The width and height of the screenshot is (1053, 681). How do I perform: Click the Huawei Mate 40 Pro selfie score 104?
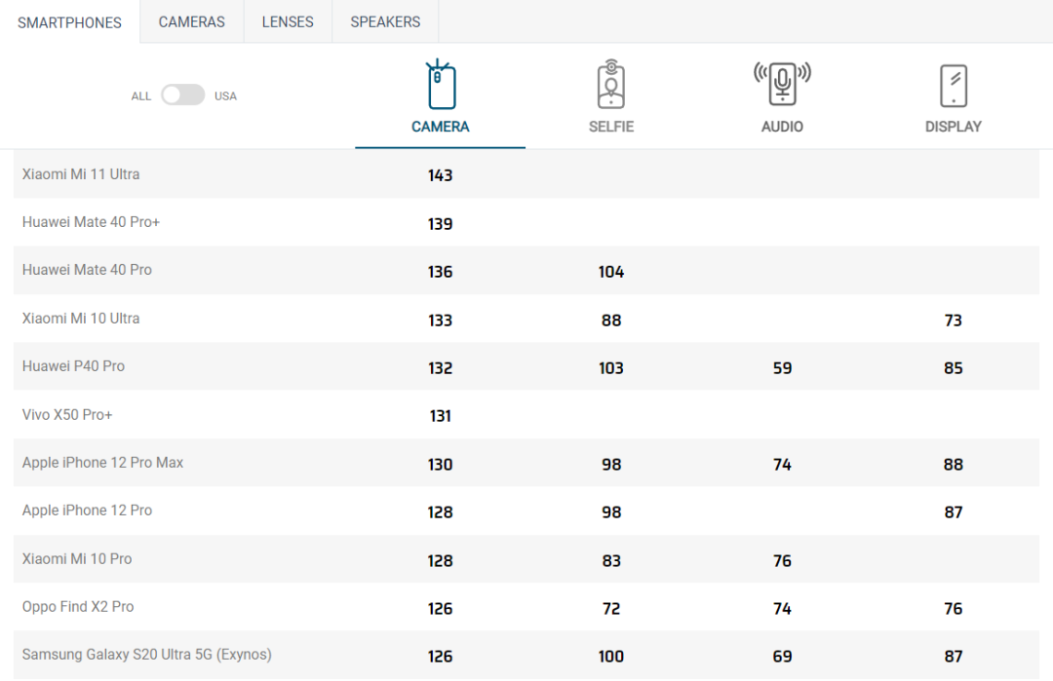[x=611, y=272]
